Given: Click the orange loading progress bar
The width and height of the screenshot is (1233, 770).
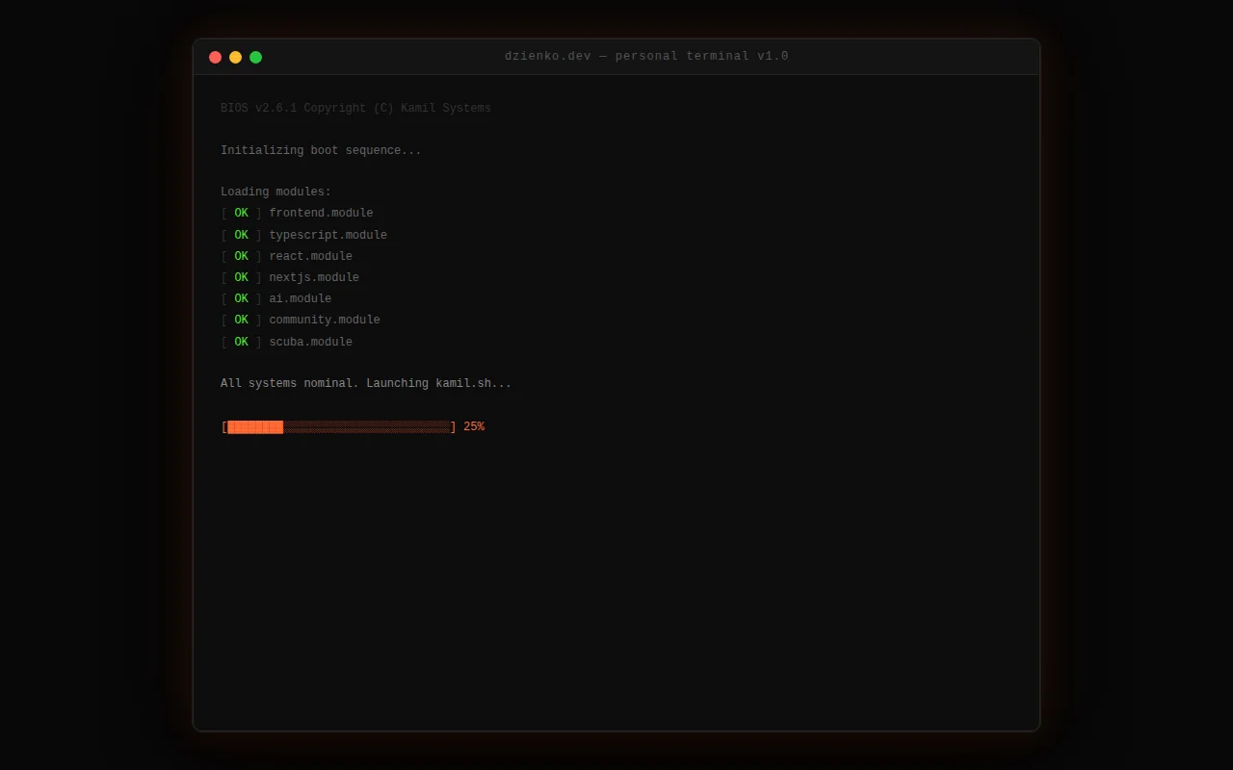Looking at the screenshot, I should (338, 426).
